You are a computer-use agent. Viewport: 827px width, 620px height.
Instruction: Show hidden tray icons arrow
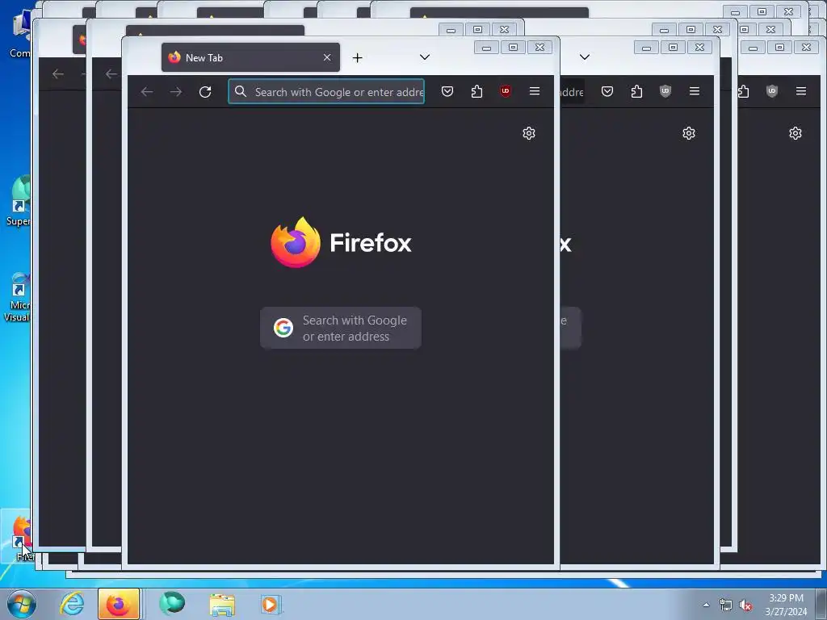click(x=706, y=605)
